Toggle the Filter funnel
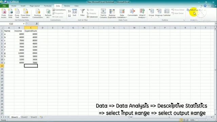 point(82,13)
